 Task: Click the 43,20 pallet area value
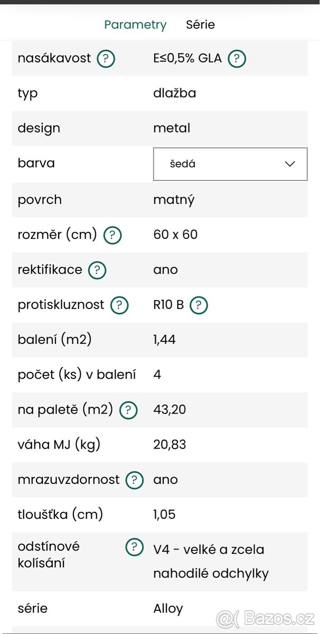pos(170,409)
